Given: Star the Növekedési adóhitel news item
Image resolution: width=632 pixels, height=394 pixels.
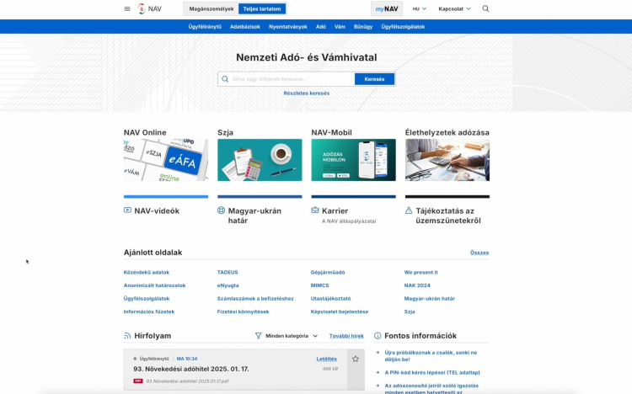Looking at the screenshot, I should (356, 359).
